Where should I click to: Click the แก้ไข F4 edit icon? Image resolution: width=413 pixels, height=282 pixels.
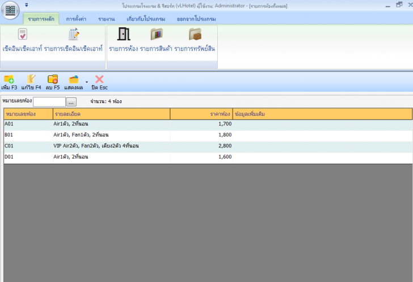click(x=31, y=79)
